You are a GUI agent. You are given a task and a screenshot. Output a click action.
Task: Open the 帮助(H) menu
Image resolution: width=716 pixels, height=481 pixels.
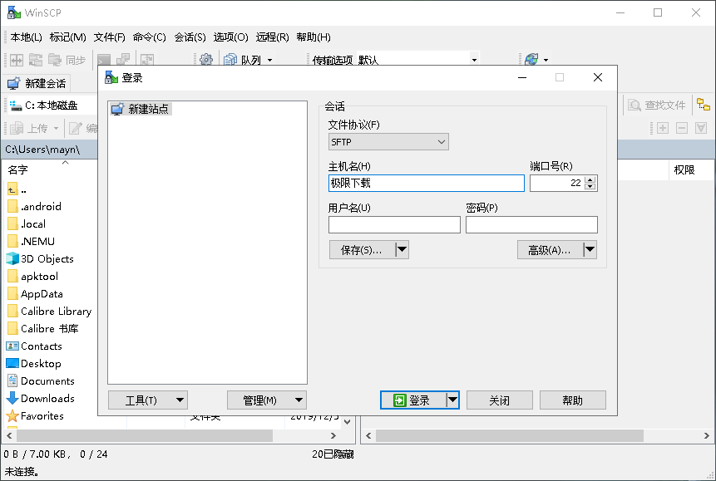pyautogui.click(x=314, y=37)
